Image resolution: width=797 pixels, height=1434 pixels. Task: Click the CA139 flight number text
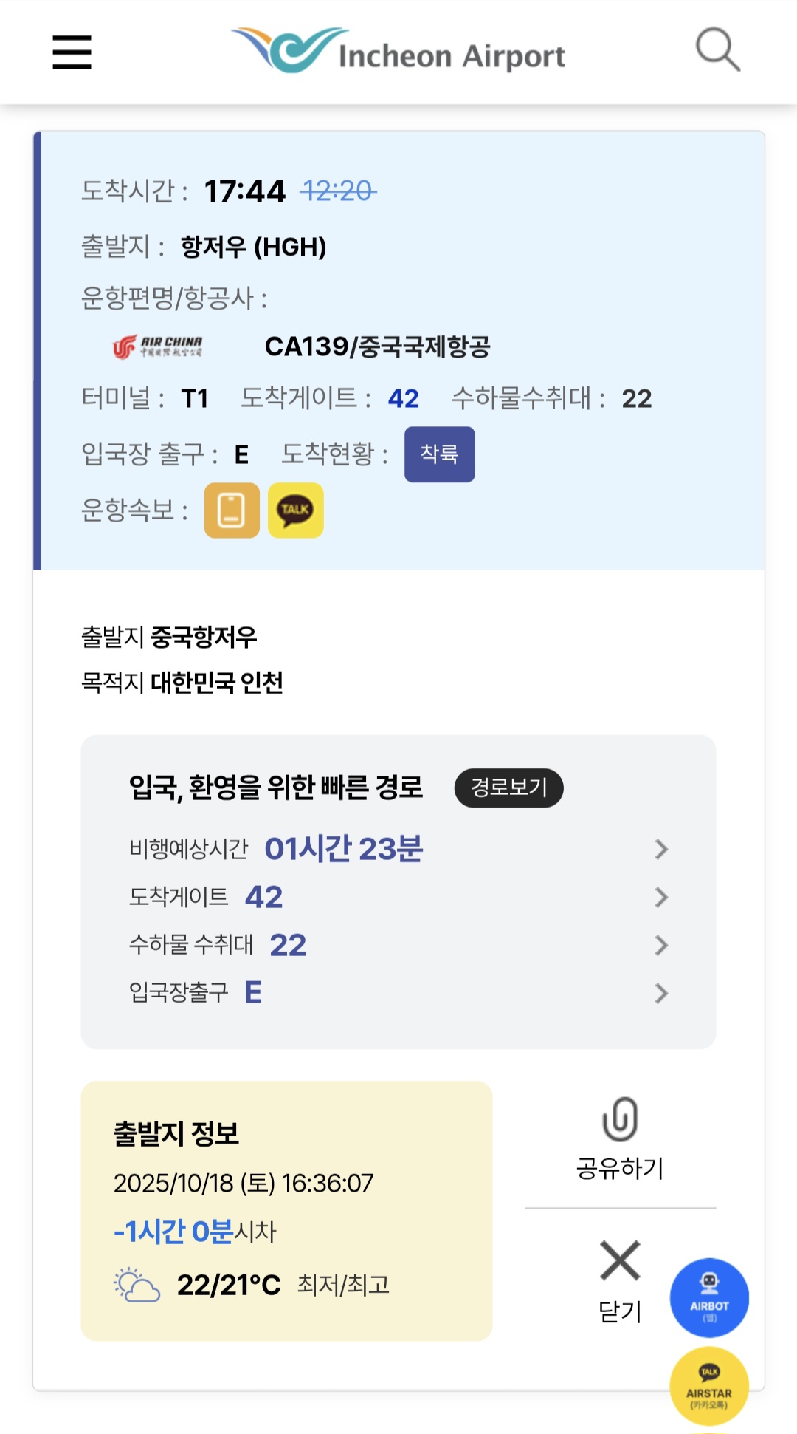point(306,346)
